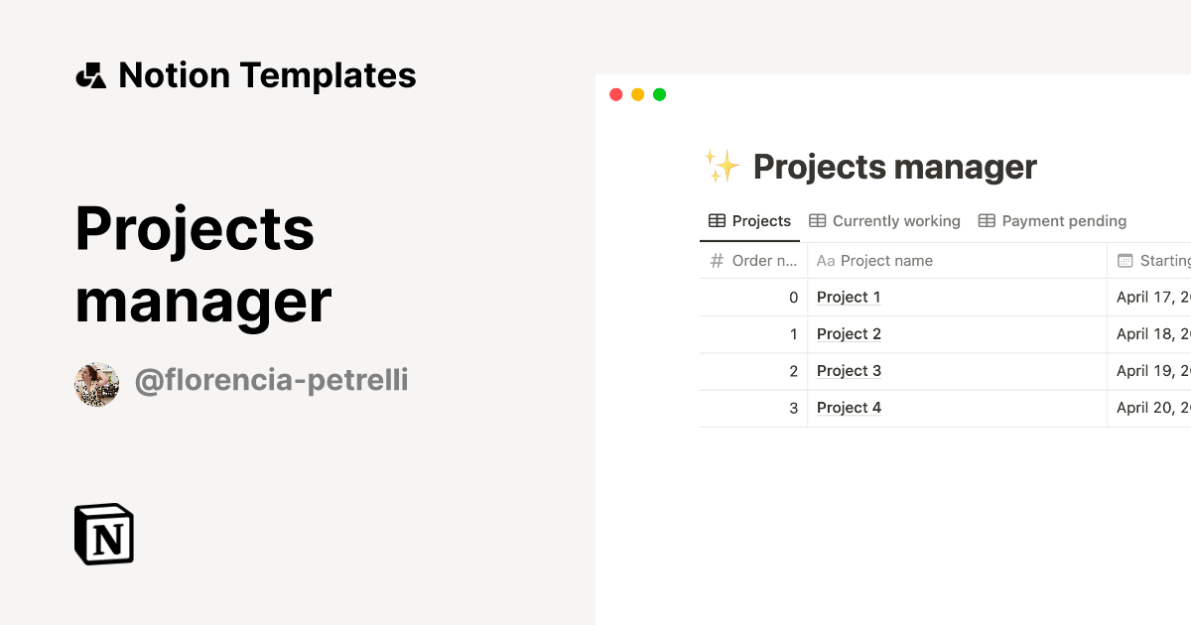Click the Notion Templates logo icon
This screenshot has width=1191, height=625.
click(x=90, y=74)
